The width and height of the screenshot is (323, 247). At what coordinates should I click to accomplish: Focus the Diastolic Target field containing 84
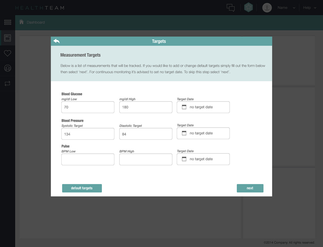pyautogui.click(x=146, y=134)
